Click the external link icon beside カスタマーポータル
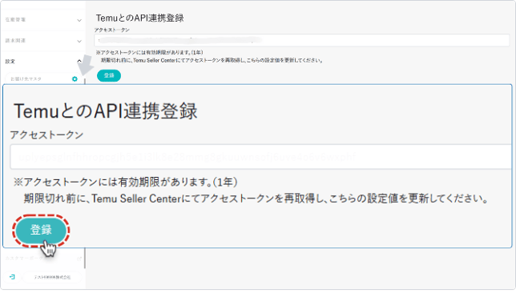The image size is (516, 293). click(x=79, y=259)
